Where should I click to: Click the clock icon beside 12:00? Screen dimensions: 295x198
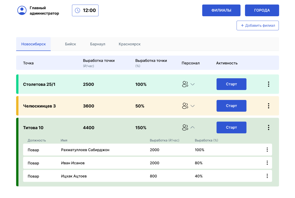coord(77,11)
